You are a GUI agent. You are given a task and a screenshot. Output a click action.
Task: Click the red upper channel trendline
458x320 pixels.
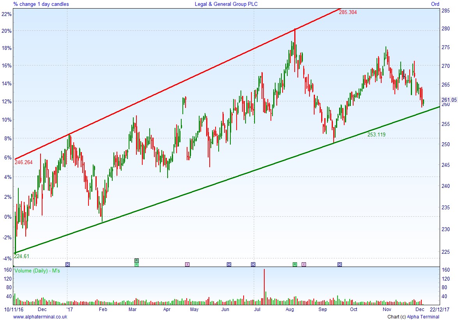(178, 84)
